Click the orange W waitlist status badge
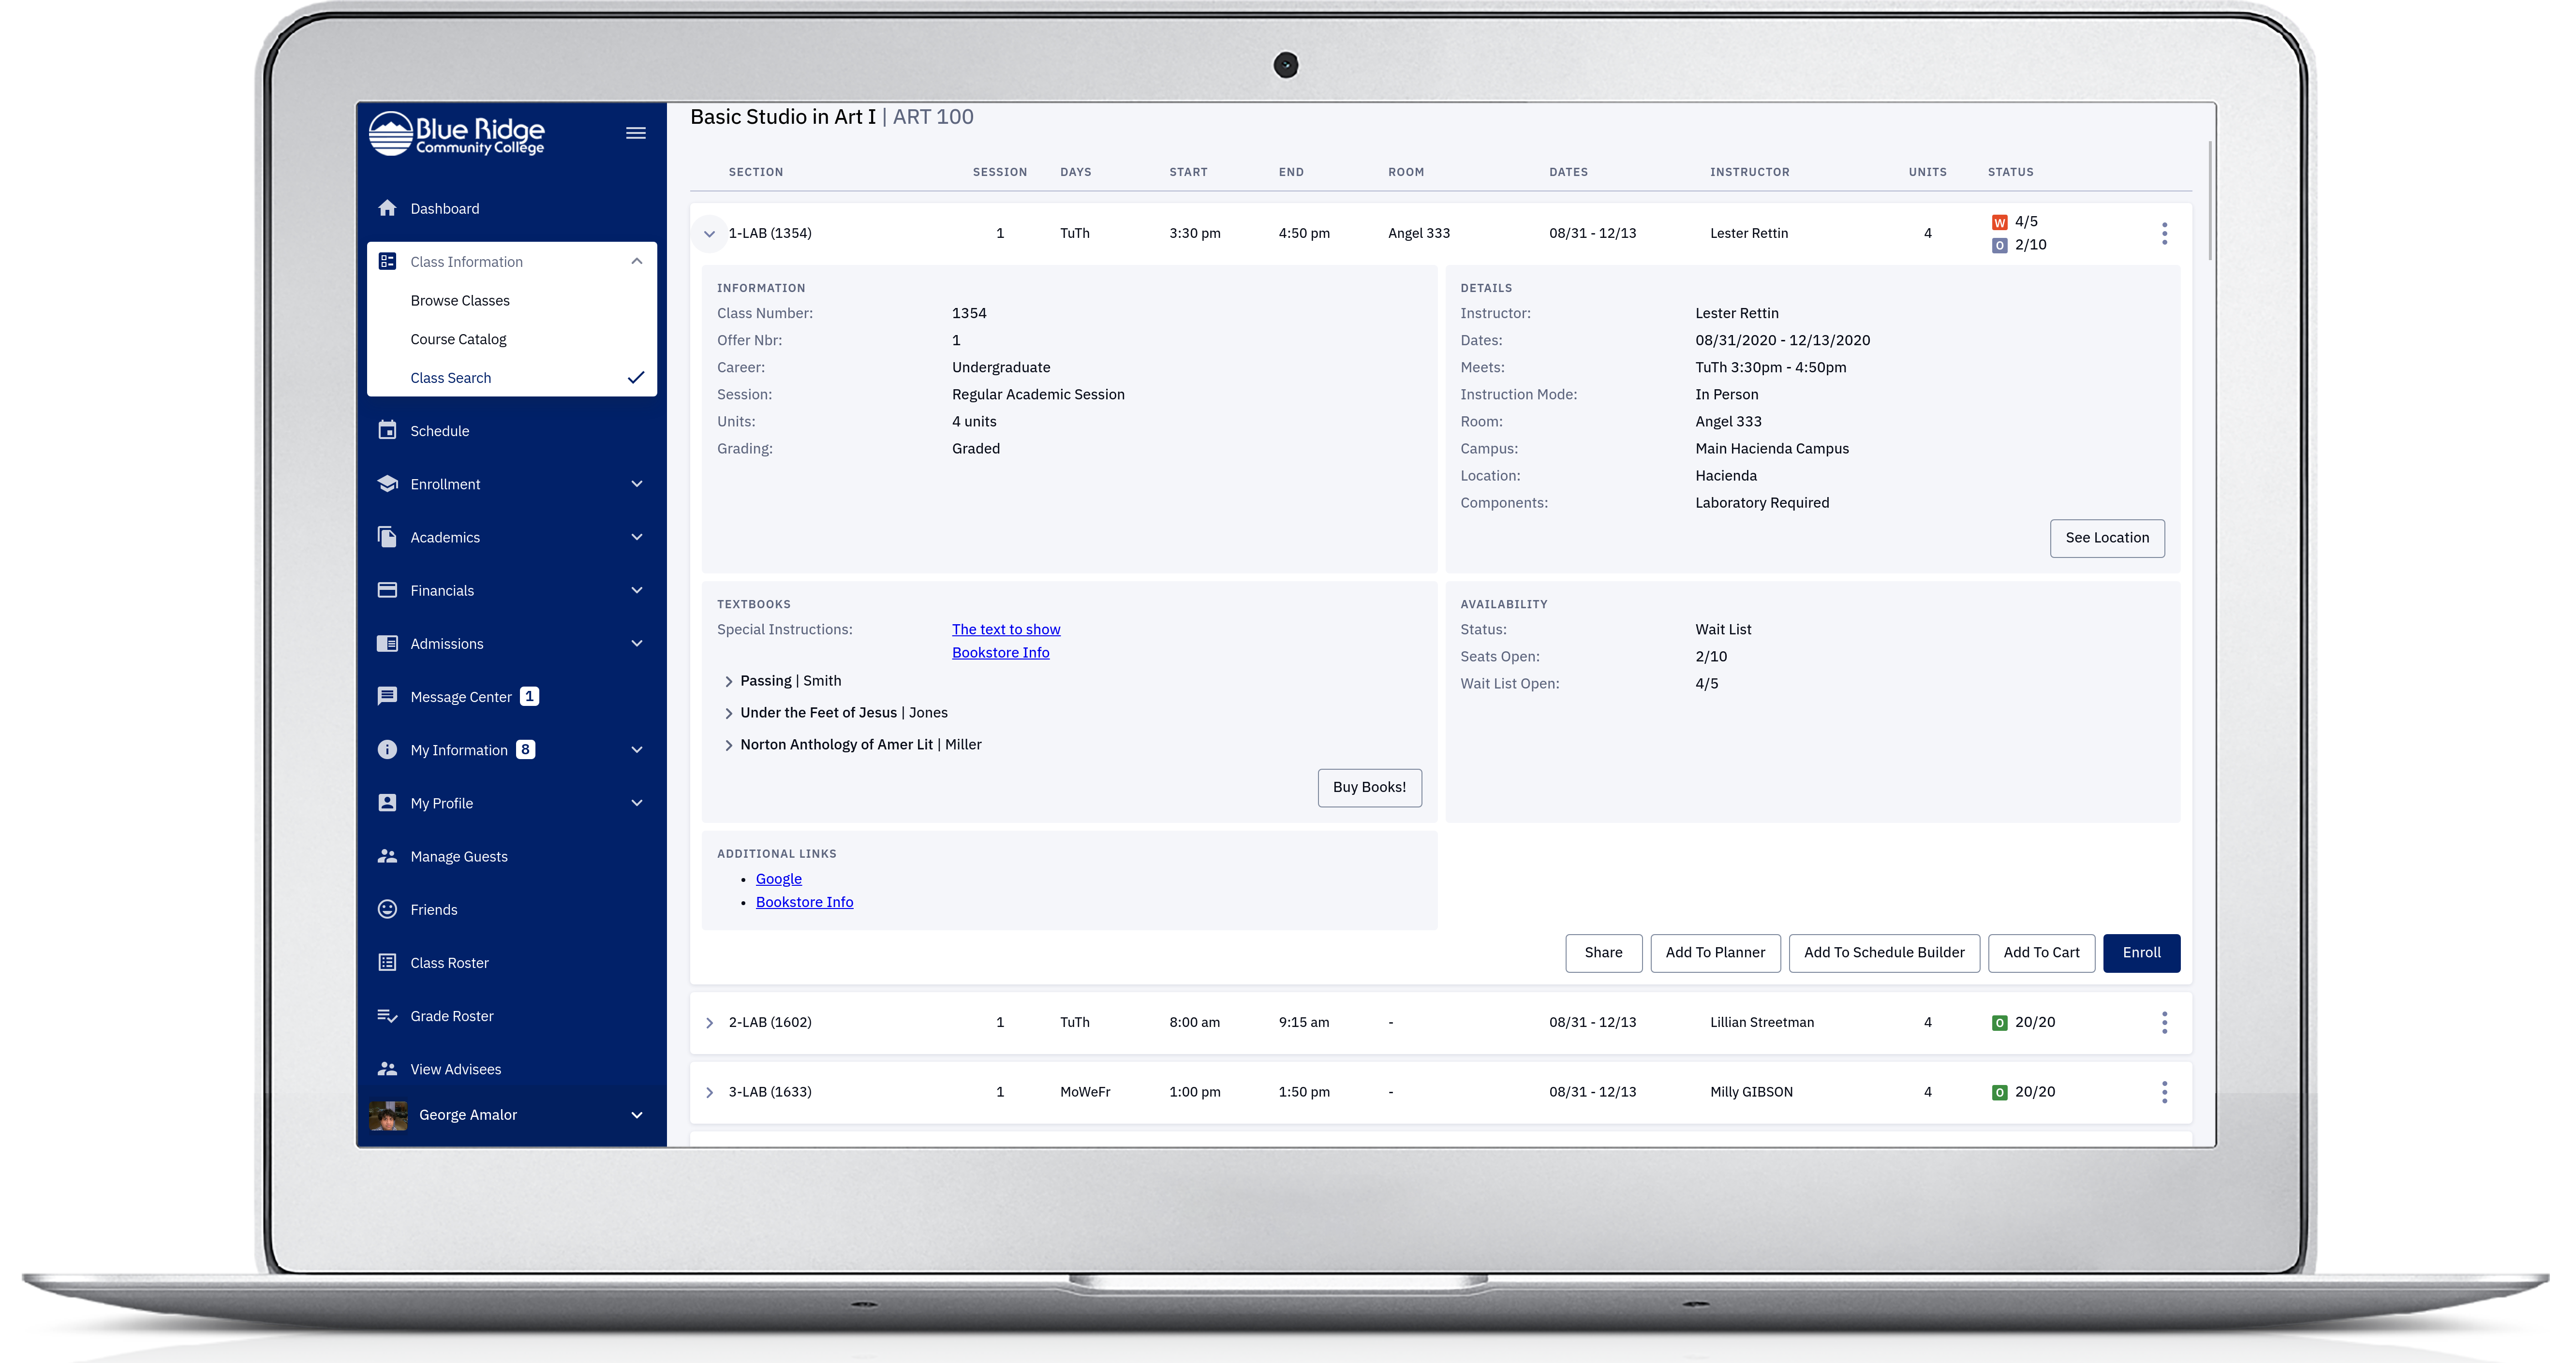This screenshot has height=1363, width=2576. 1999,222
